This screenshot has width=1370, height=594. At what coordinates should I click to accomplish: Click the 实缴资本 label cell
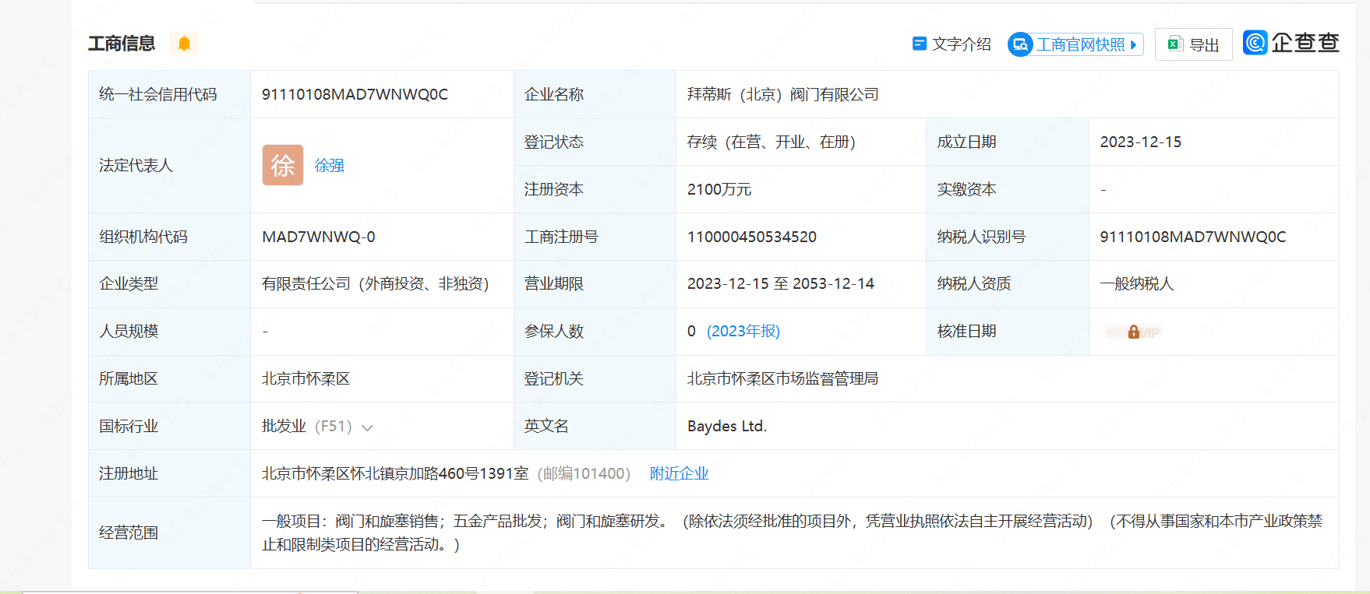coord(1007,189)
